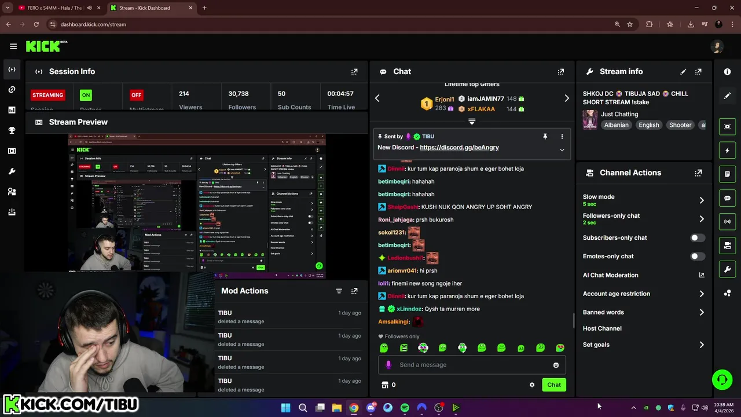741x417 pixels.
Task: Expand the pinned message chevron
Action: point(562,150)
